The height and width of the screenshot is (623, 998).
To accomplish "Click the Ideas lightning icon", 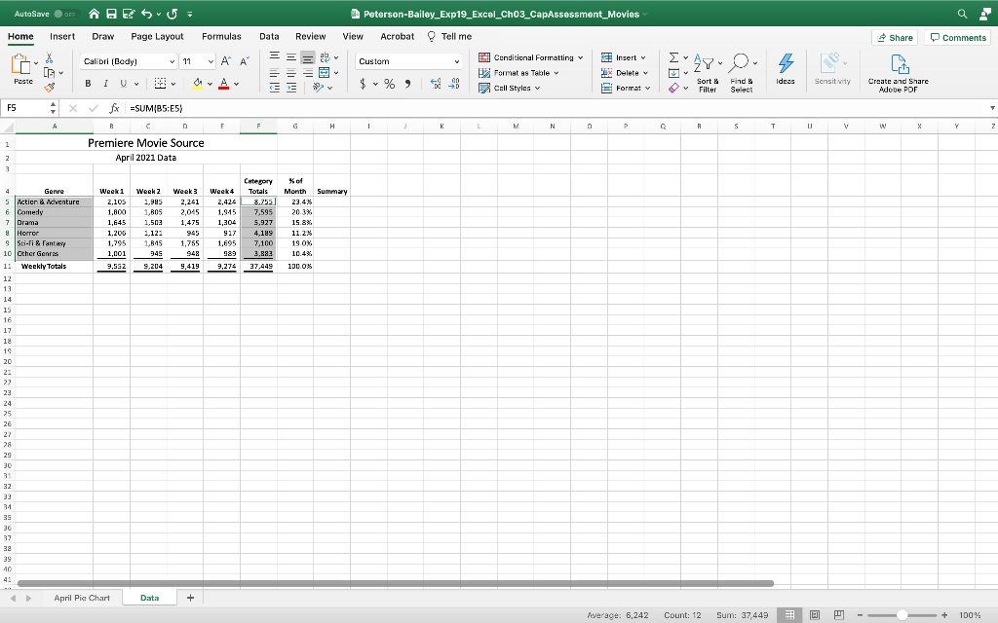I will tap(786, 69).
